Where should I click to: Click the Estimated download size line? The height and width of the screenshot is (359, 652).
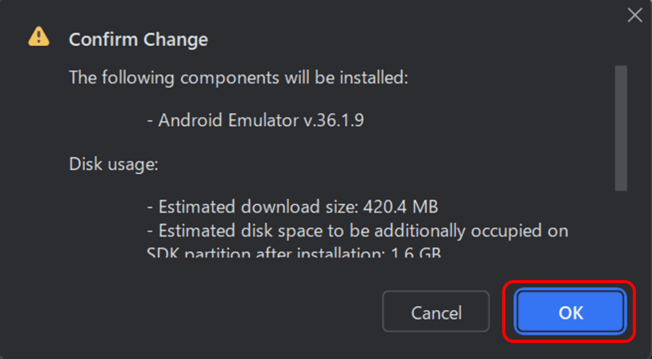tap(292, 206)
